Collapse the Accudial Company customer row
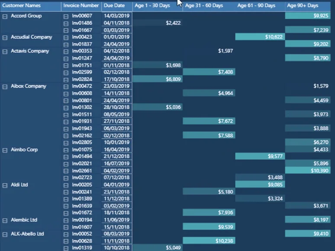Viewport: 335px width, 251px height. pyautogui.click(x=5, y=38)
